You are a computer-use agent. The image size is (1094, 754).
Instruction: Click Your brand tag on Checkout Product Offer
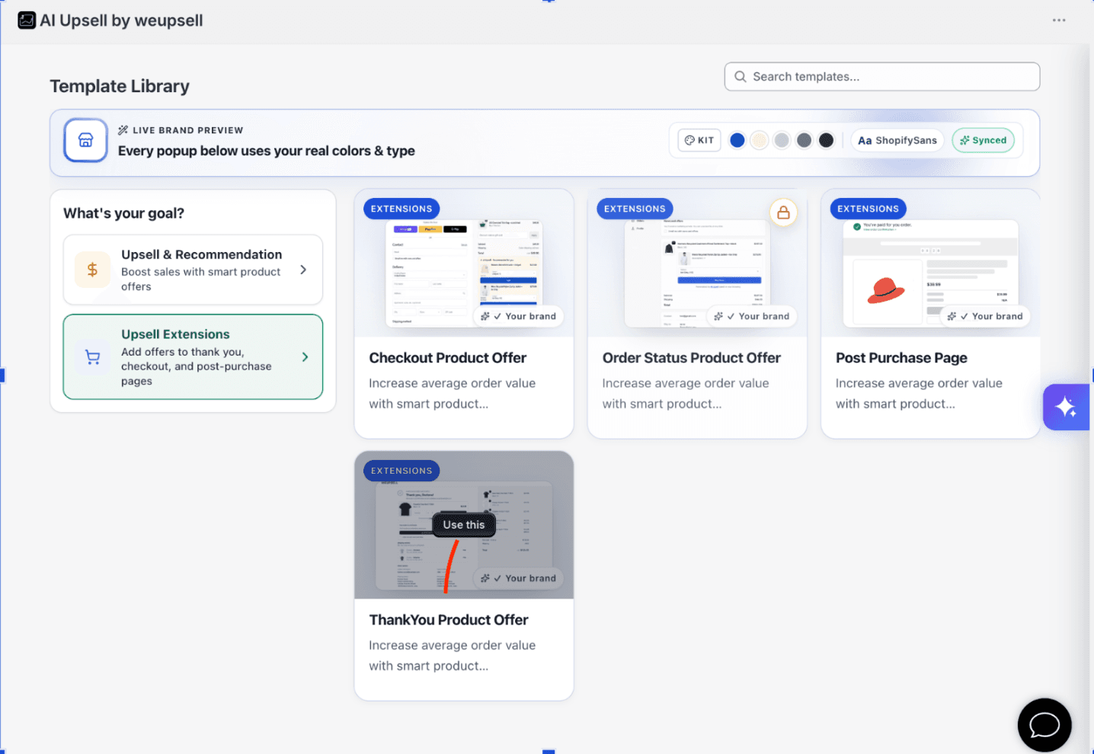click(x=518, y=316)
